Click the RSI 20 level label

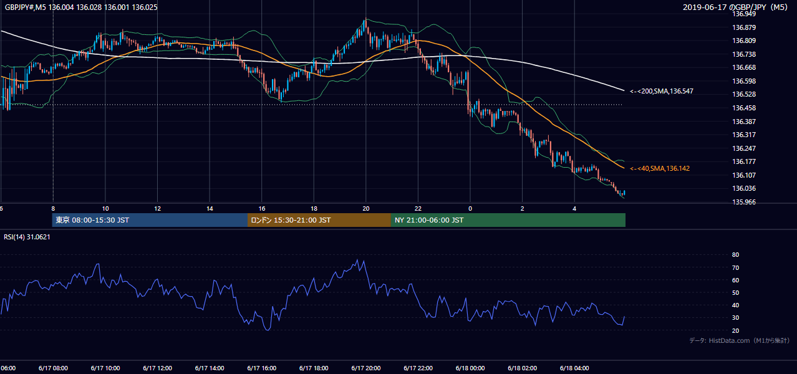(x=735, y=330)
